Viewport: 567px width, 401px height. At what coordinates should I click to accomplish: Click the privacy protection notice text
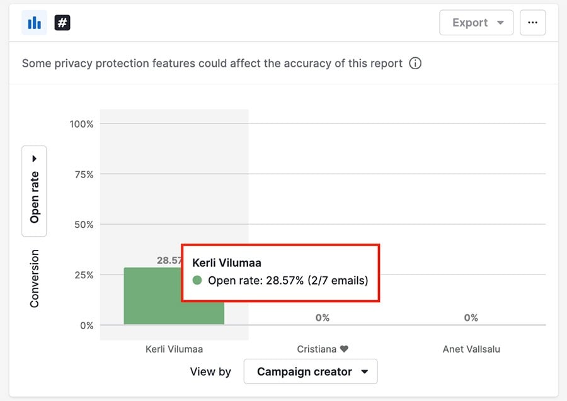click(x=212, y=63)
